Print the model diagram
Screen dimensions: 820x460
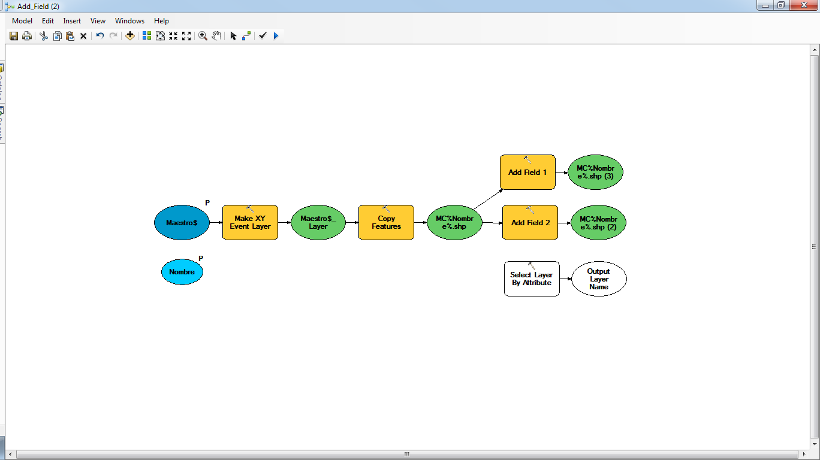tap(27, 36)
